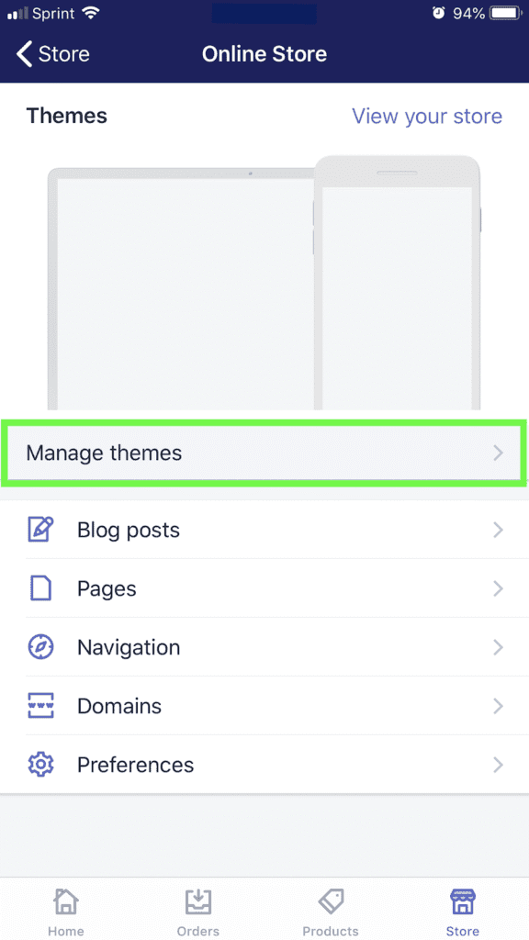Expand the Manage themes row
Screen dimensions: 529x940
coord(264,453)
